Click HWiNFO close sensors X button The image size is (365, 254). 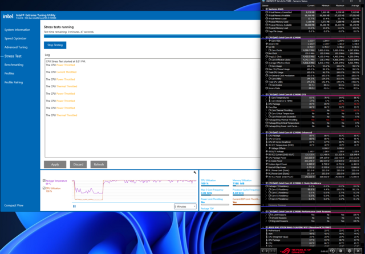358,251
